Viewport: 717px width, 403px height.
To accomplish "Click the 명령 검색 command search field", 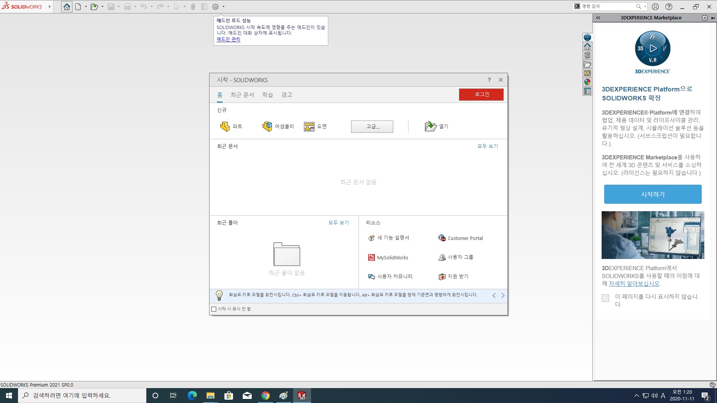I will click(x=608, y=6).
